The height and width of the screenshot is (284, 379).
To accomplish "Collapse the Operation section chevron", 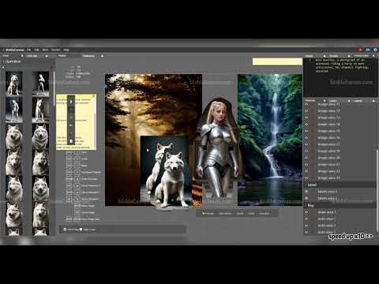I will [4, 62].
